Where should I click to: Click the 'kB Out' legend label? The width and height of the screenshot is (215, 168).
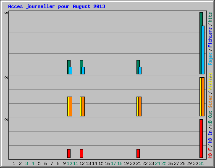pos(210,118)
